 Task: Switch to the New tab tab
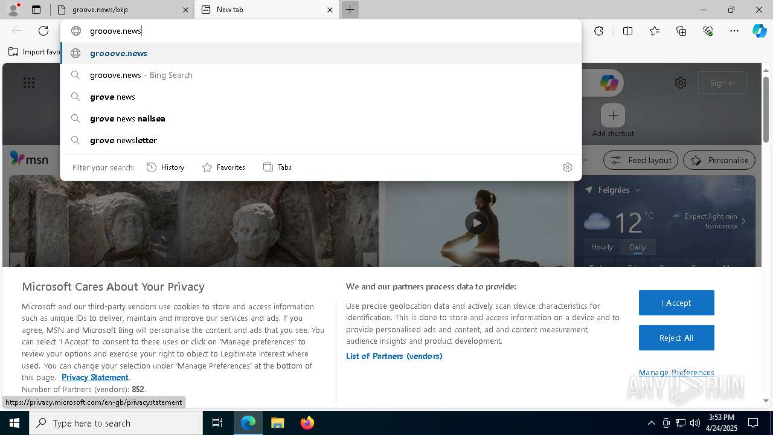pos(268,10)
